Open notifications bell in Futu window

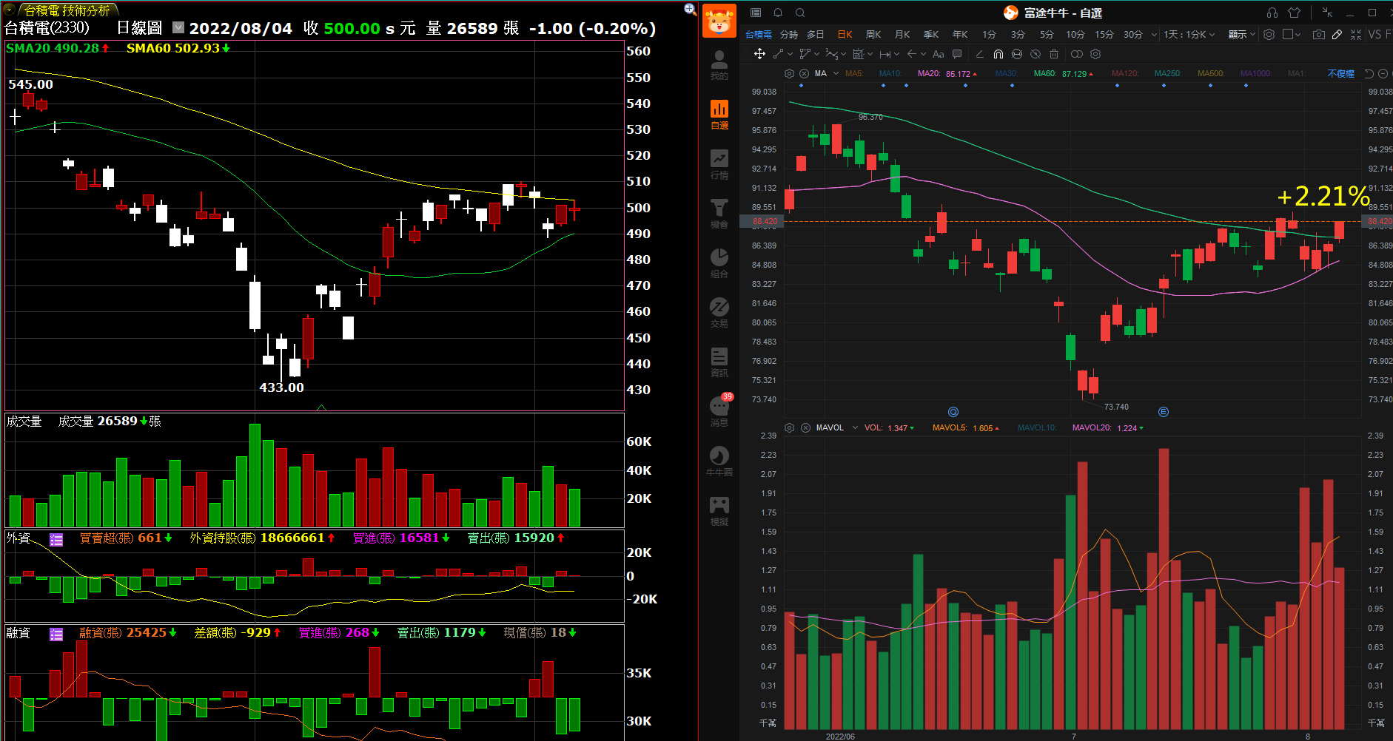(x=778, y=13)
